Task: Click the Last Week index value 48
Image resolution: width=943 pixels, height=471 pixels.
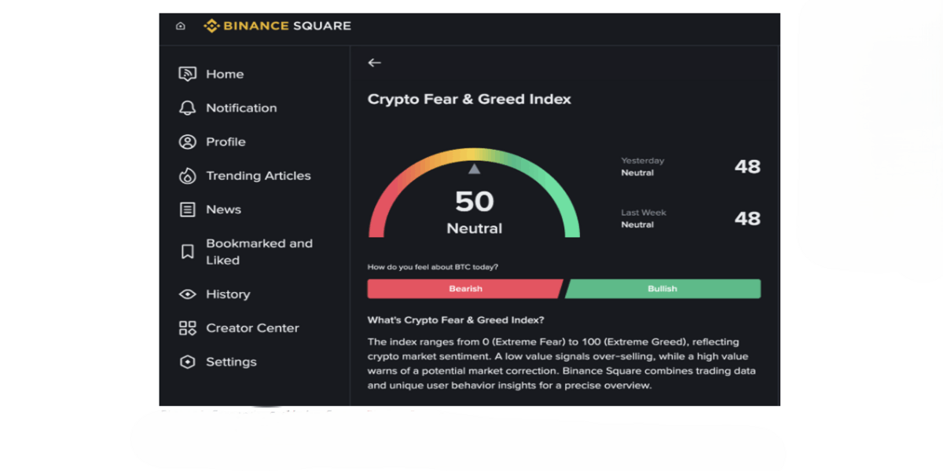Action: (x=747, y=218)
